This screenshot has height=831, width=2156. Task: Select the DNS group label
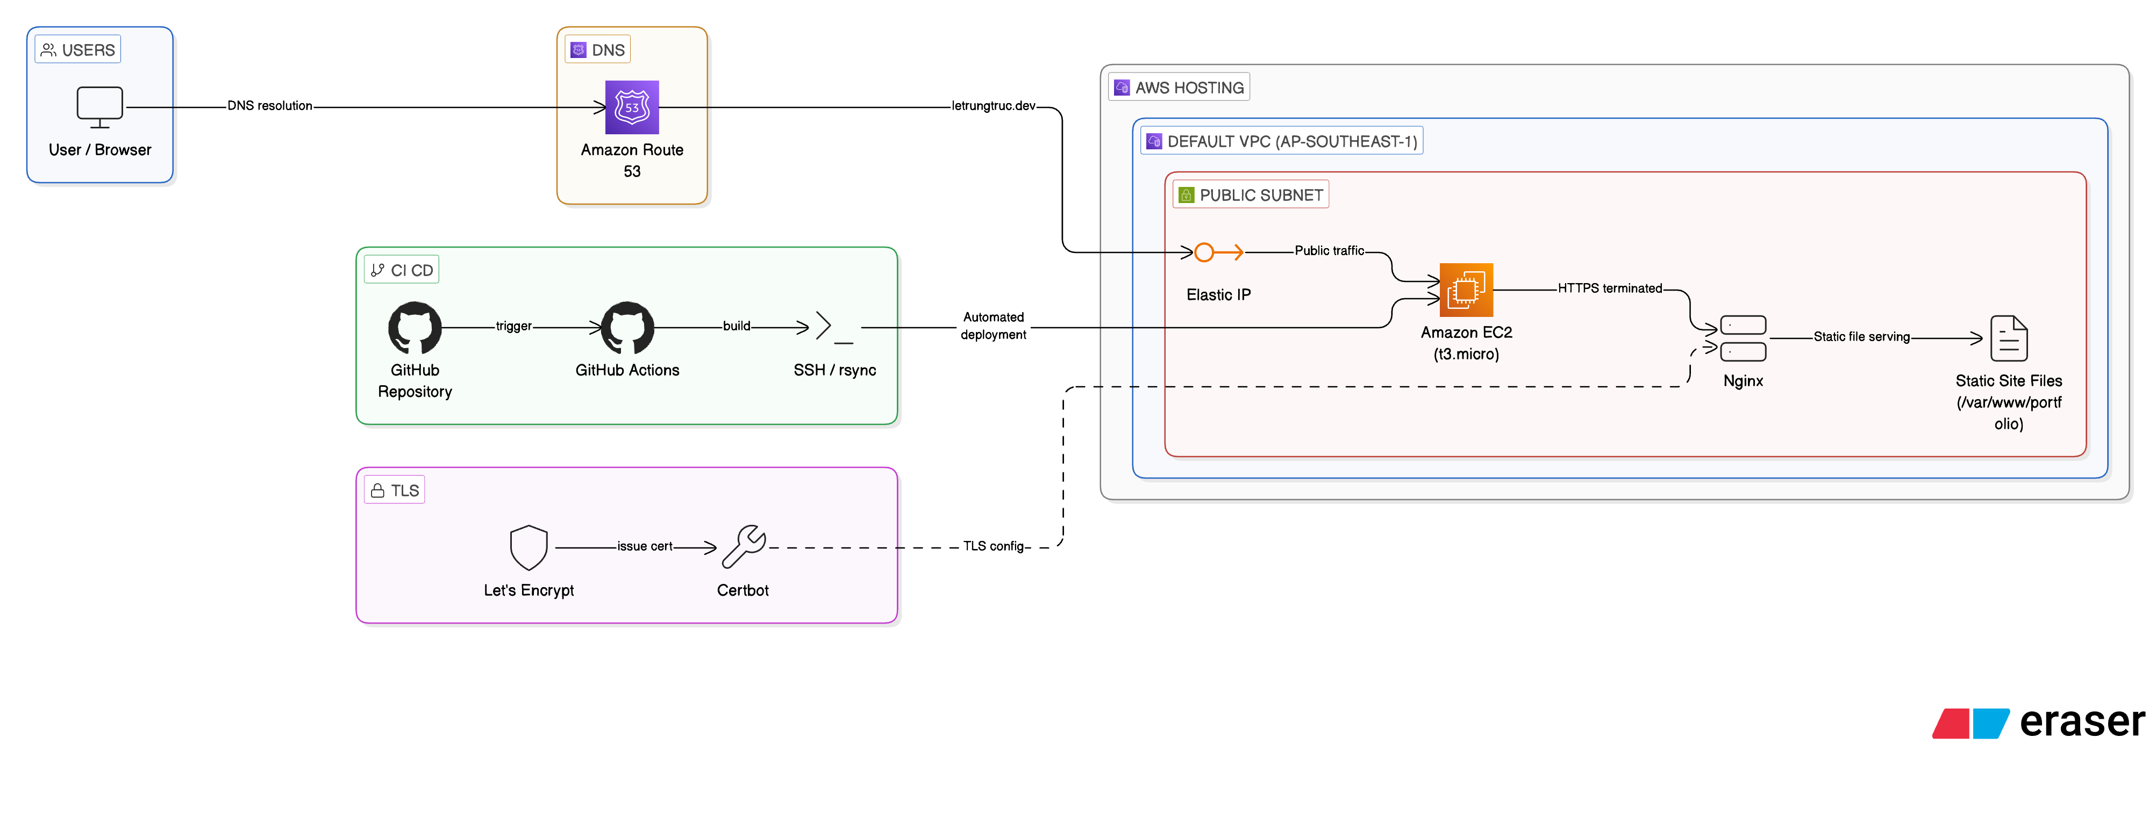(x=597, y=50)
